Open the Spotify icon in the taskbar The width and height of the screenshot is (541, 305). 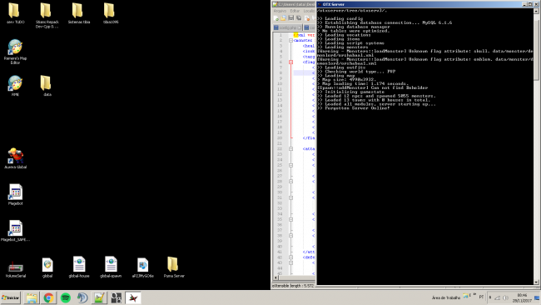click(x=66, y=297)
